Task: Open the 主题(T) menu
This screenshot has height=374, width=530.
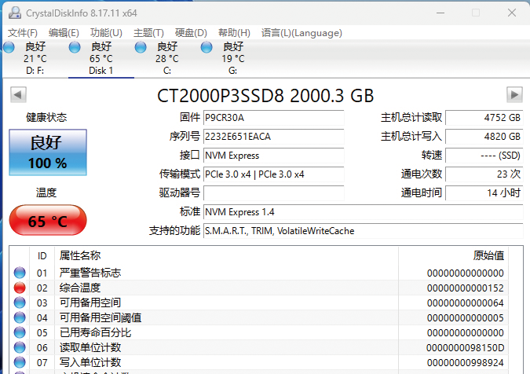Action: tap(148, 33)
